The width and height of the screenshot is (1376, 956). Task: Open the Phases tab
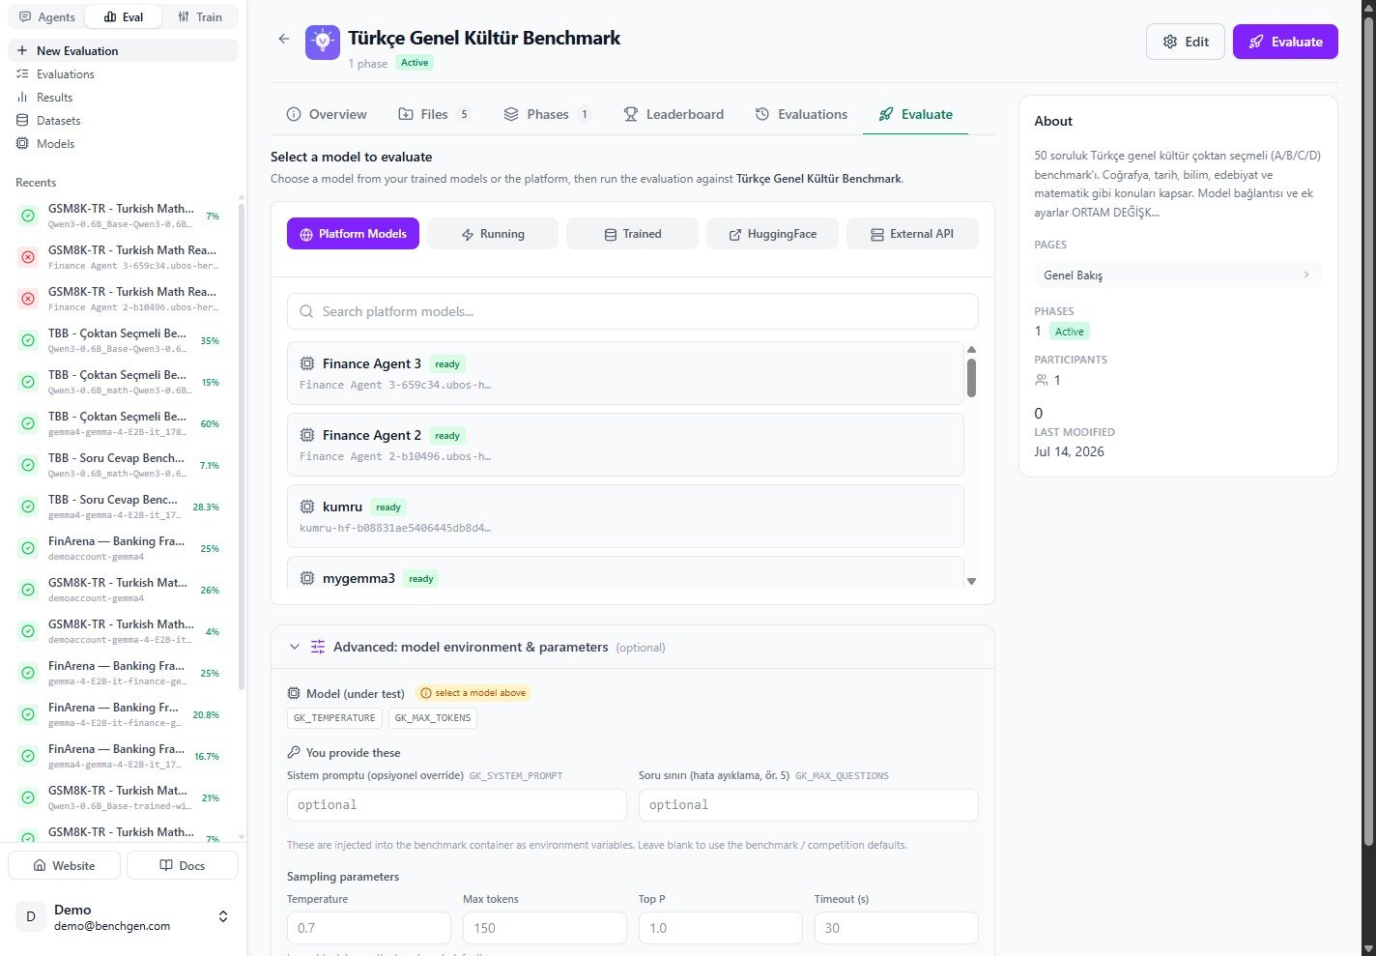(547, 114)
